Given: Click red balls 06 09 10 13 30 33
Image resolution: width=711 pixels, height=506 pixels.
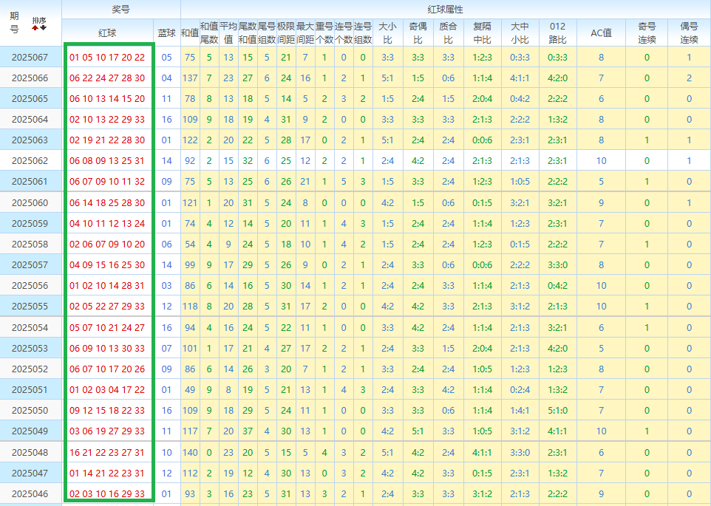Looking at the screenshot, I should pyautogui.click(x=107, y=349).
